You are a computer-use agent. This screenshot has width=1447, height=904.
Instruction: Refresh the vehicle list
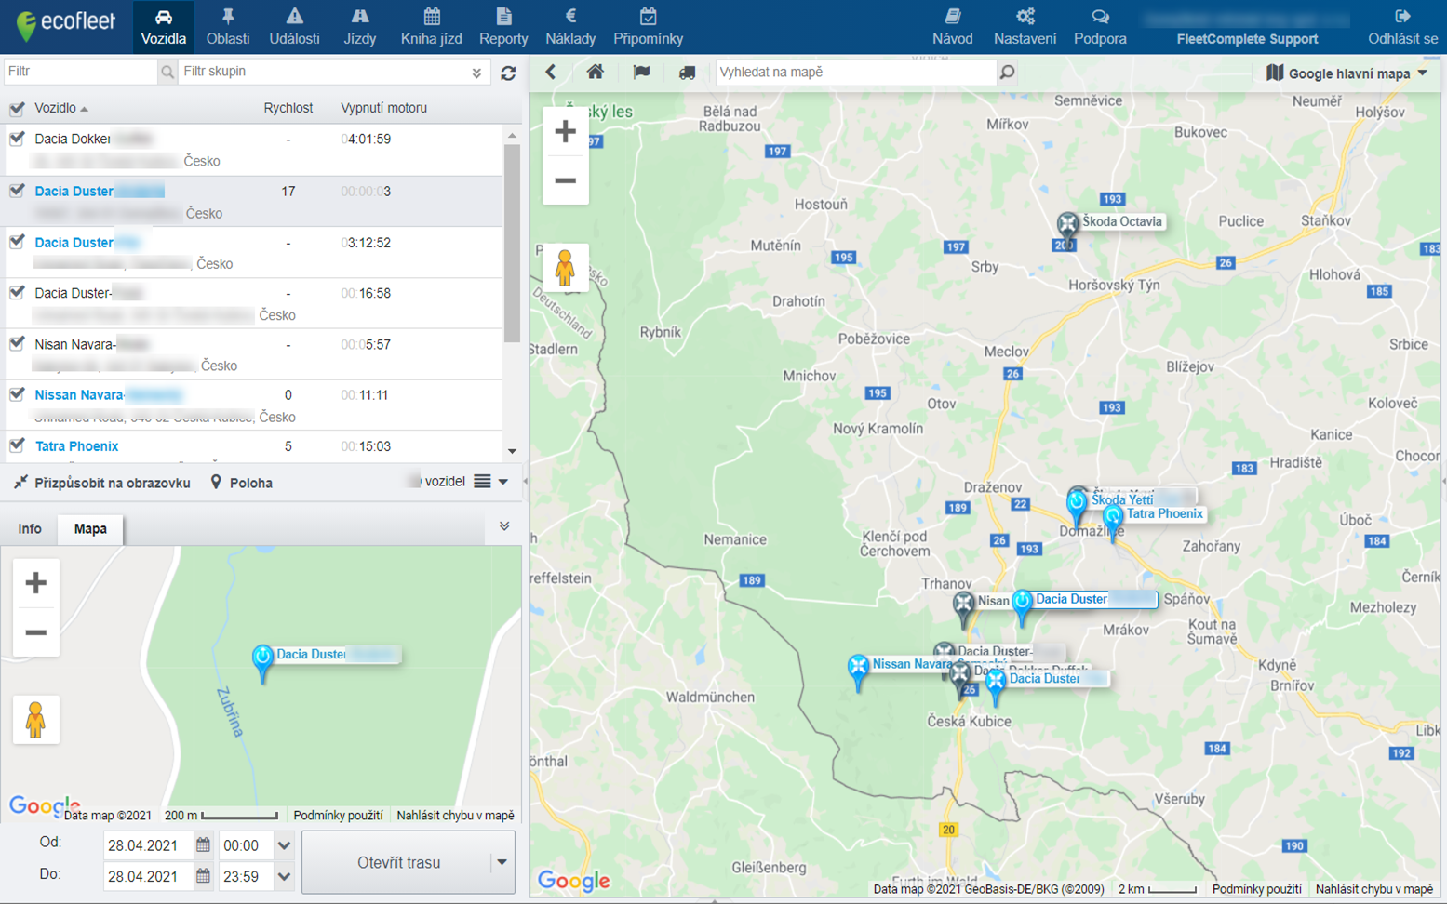[508, 73]
